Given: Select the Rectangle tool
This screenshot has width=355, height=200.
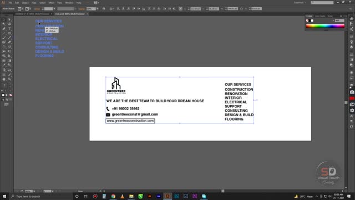Looking at the screenshot, I should point(9,33).
